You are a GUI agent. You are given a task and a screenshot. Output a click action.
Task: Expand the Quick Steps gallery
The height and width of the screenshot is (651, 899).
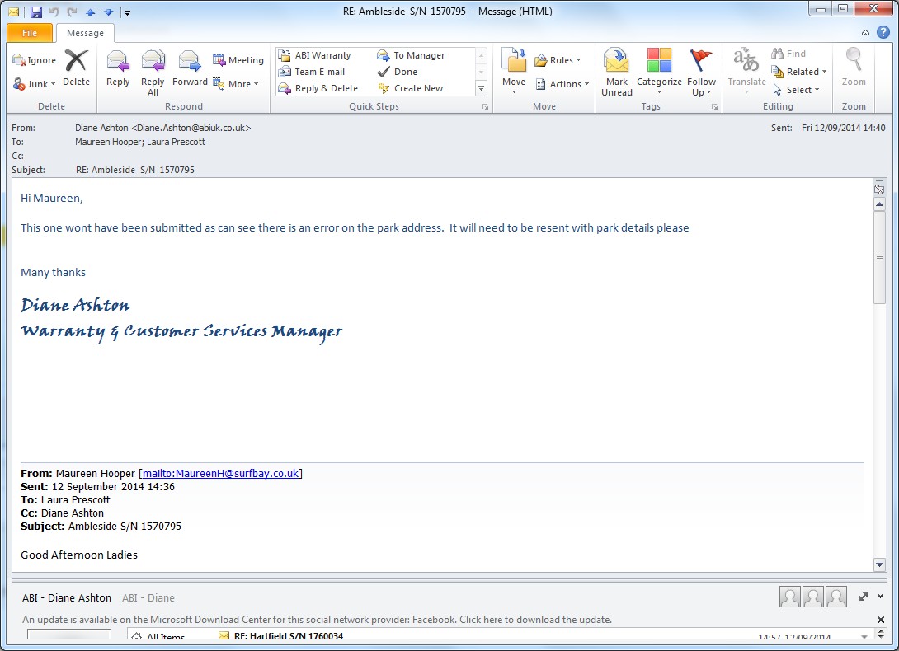tap(481, 88)
